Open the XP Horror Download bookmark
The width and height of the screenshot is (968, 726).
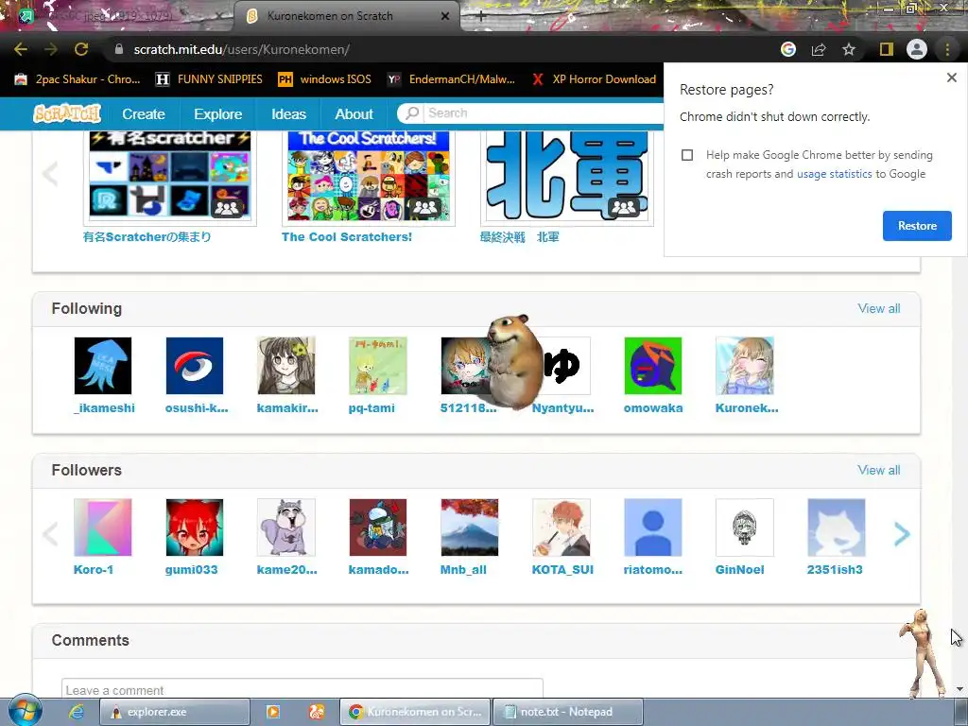(x=594, y=79)
